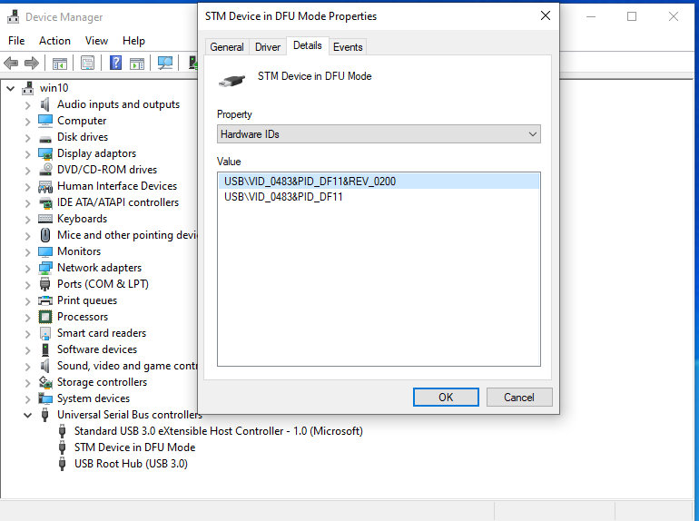Click the Ports (COM & LPT) icon
This screenshot has width=699, height=521.
[x=45, y=284]
